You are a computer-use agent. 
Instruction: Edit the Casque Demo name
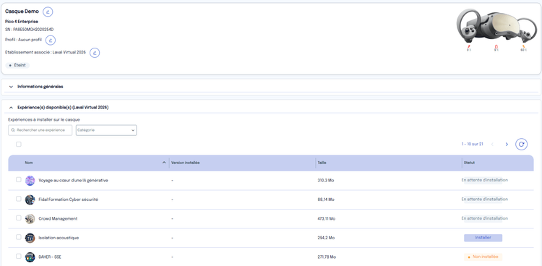pyautogui.click(x=48, y=12)
